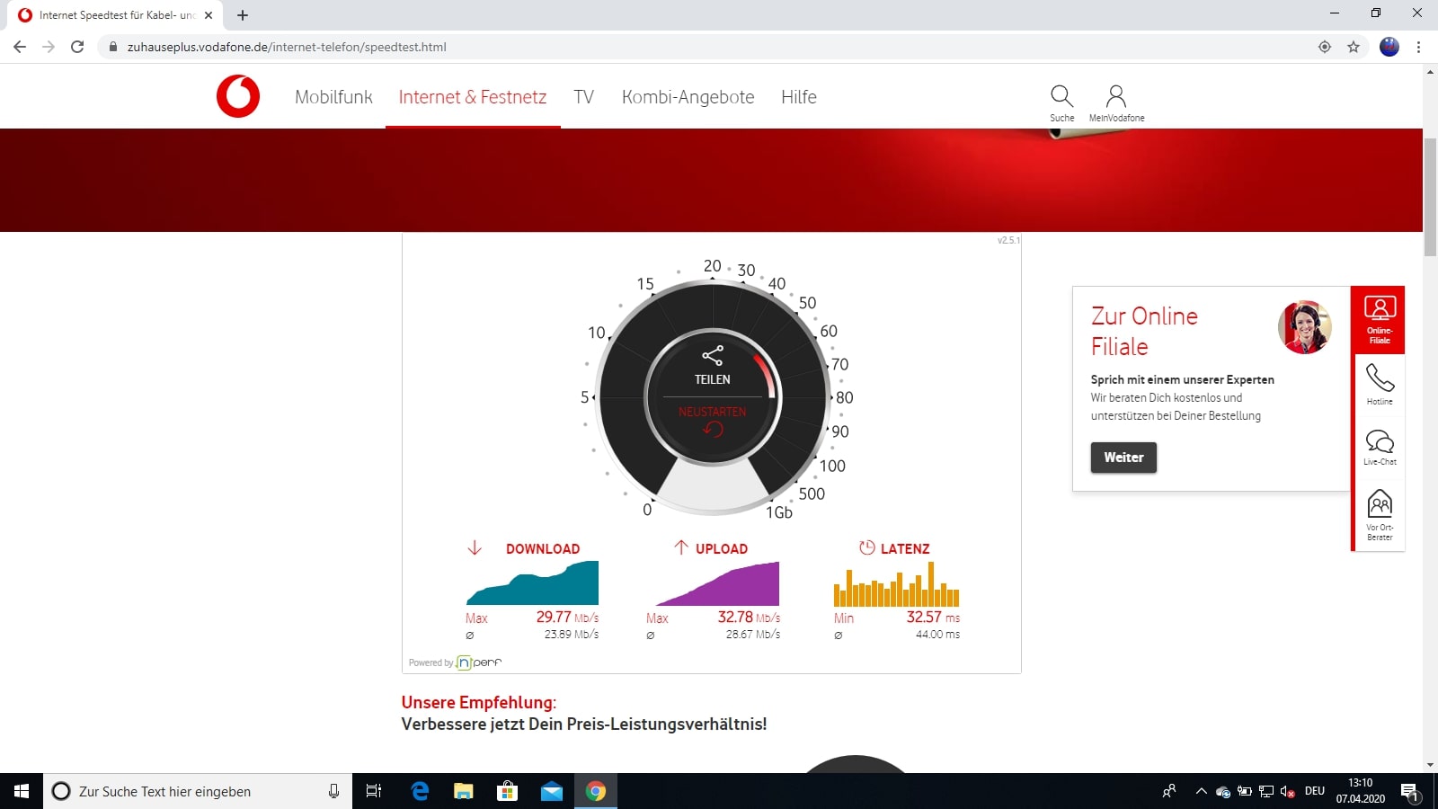Open the MeinVodafone account icon
1438x809 pixels.
(x=1116, y=103)
